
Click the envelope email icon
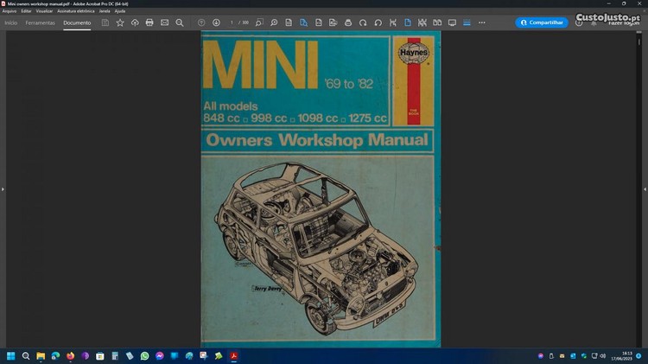[x=164, y=22]
